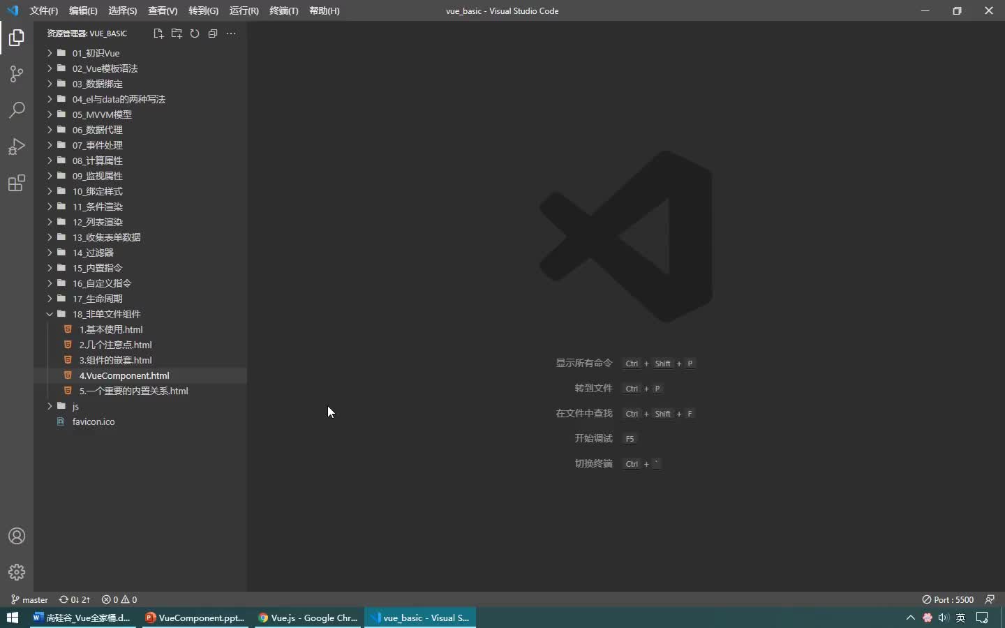Switch to VueComponent PowerPoint in taskbar
Image resolution: width=1005 pixels, height=628 pixels.
(x=195, y=618)
